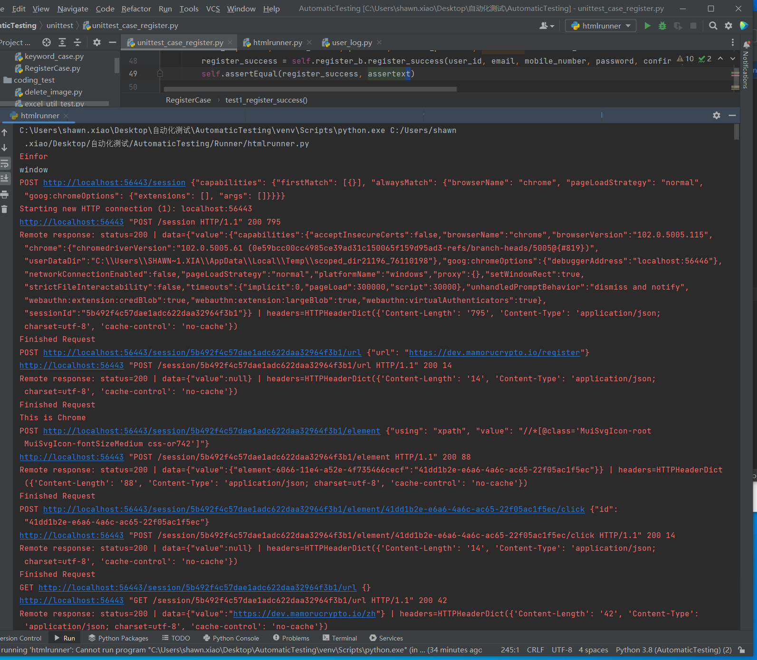Open the Notifications bell panel
757x660 pixels.
pos(747,45)
